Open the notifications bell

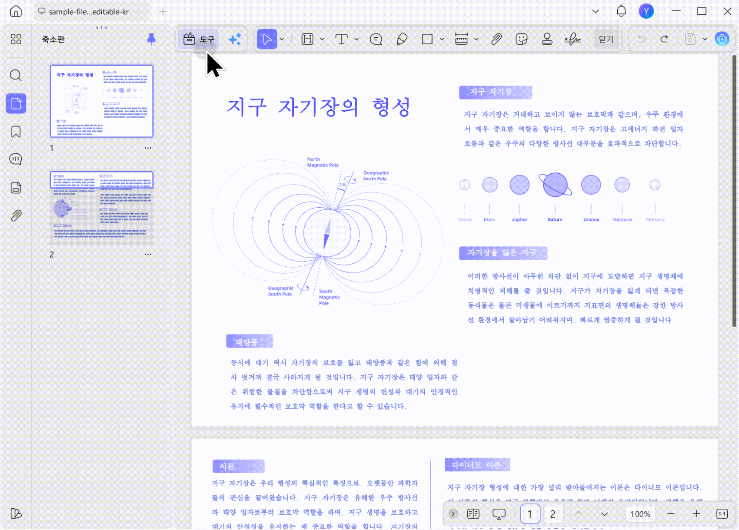pyautogui.click(x=621, y=11)
